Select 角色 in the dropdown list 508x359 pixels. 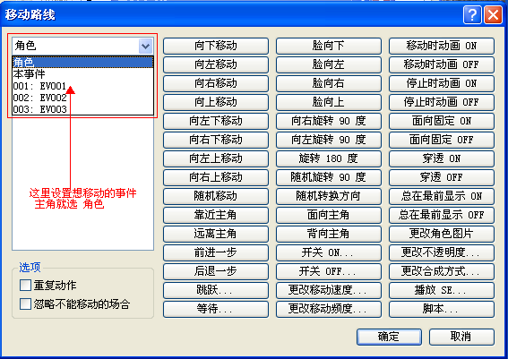[x=82, y=62]
